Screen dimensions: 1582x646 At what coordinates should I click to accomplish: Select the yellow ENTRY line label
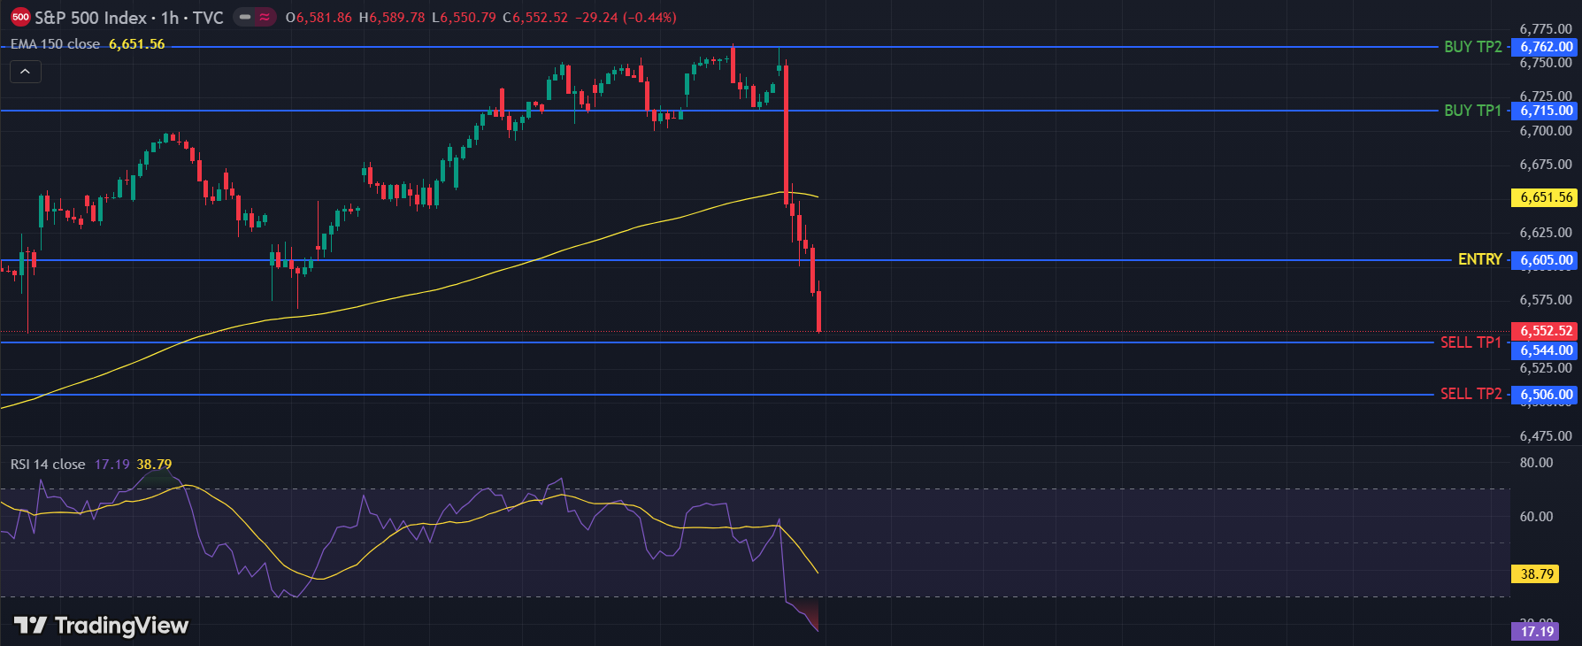[1479, 259]
